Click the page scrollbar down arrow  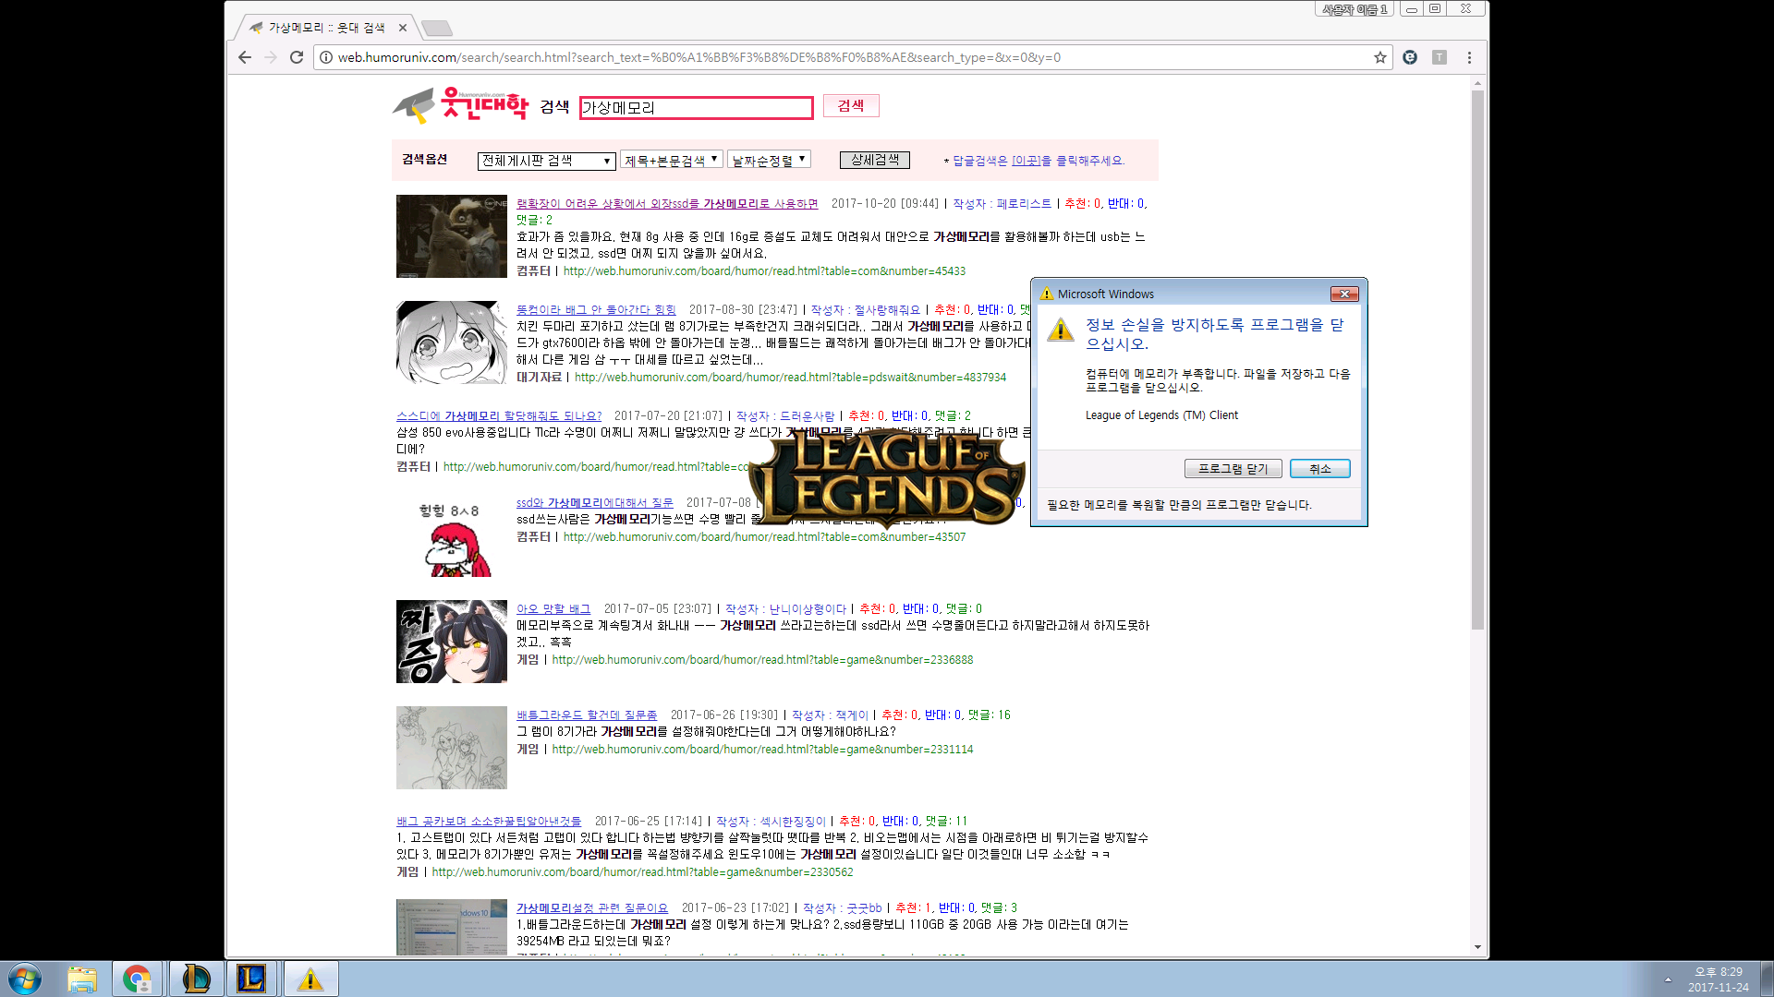[x=1477, y=947]
